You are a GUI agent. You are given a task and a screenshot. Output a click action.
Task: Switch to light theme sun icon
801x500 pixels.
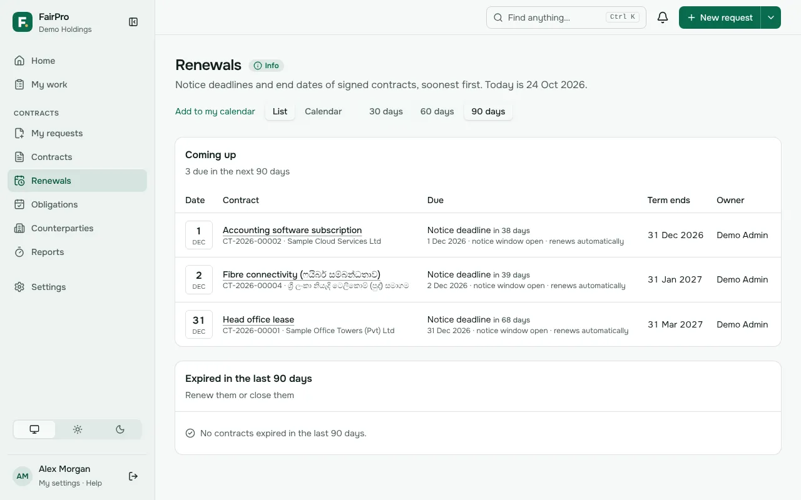[78, 429]
